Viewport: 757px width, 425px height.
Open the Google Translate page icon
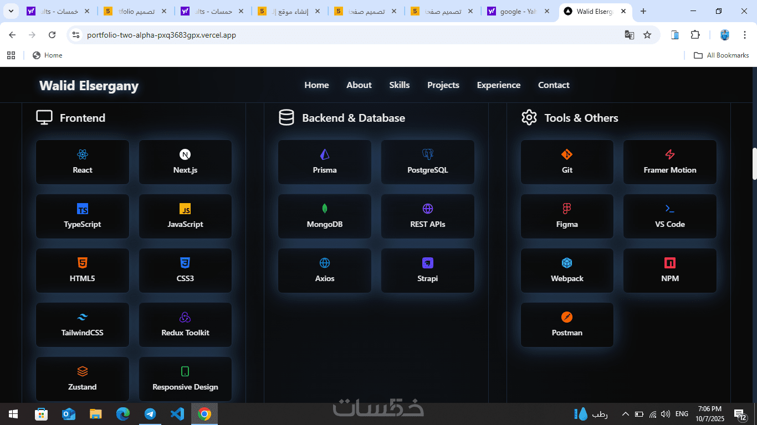click(630, 35)
